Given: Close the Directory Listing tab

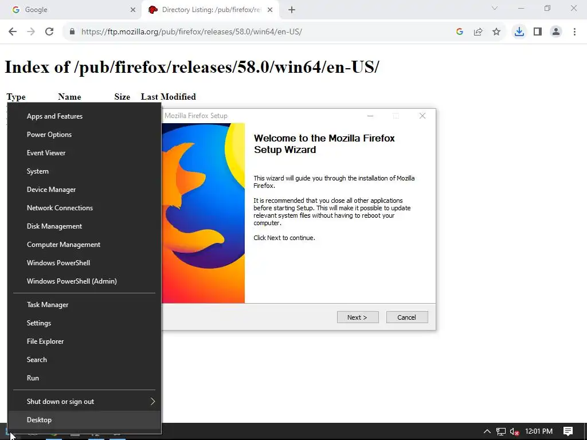Looking at the screenshot, I should 270,10.
